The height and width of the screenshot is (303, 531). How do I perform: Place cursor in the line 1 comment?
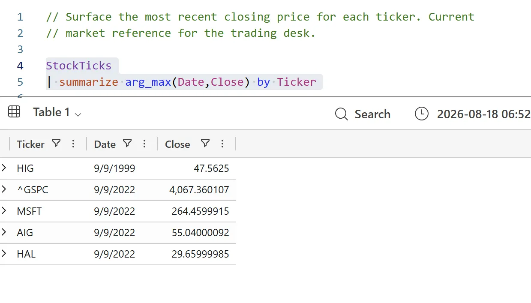[x=260, y=17]
